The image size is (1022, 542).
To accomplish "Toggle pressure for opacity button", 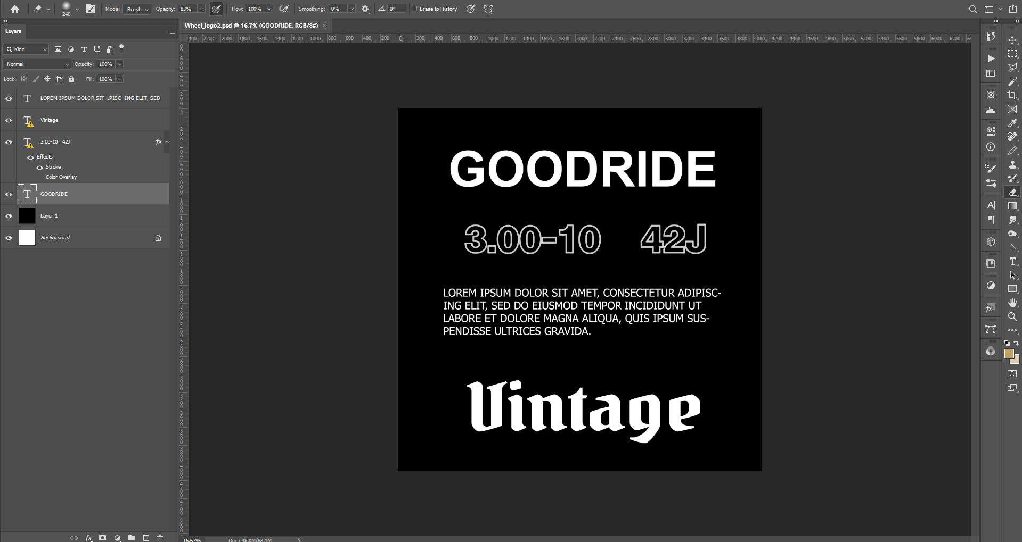I will (x=216, y=9).
